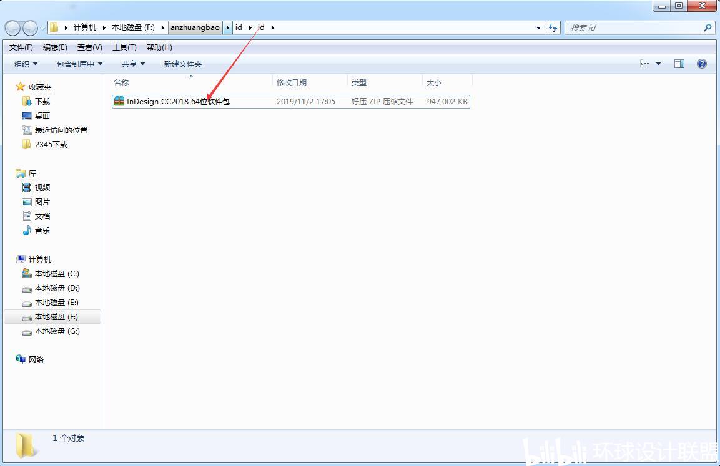
Task: Open the 文件(F) menu
Action: [x=21, y=47]
